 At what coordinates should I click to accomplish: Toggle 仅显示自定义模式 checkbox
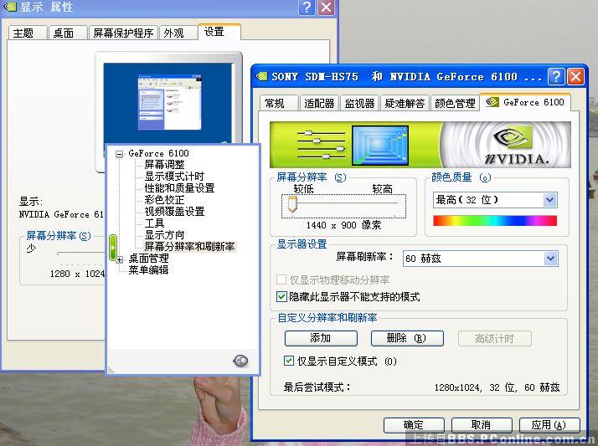[x=289, y=361]
